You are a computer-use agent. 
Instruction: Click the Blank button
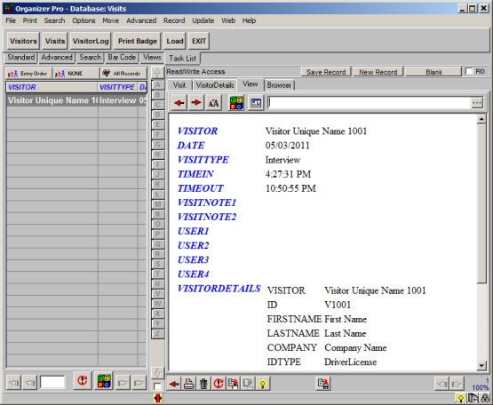coord(433,72)
